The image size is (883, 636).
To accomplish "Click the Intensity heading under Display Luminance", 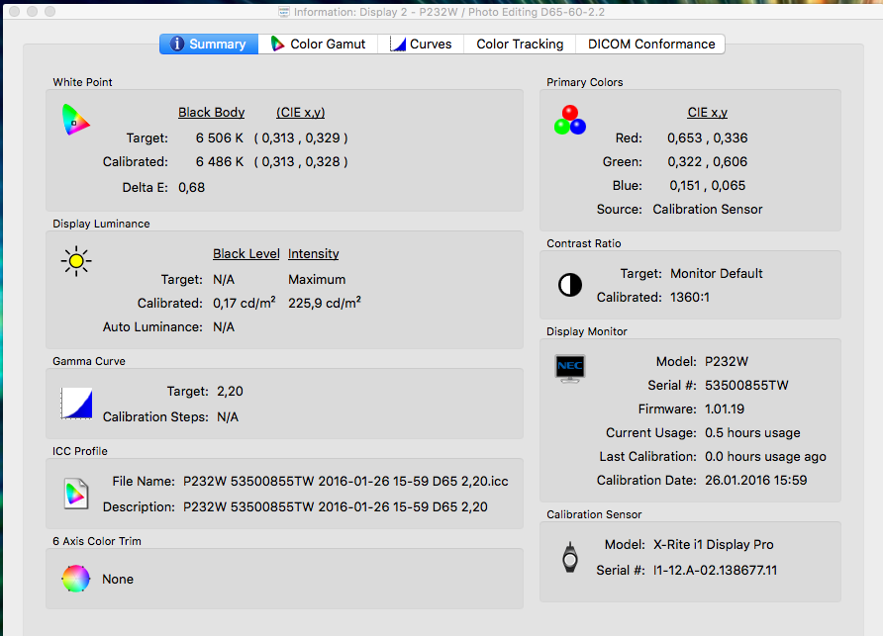I will tap(313, 254).
